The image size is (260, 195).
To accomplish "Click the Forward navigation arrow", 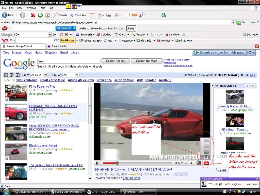I will (x=22, y=15).
